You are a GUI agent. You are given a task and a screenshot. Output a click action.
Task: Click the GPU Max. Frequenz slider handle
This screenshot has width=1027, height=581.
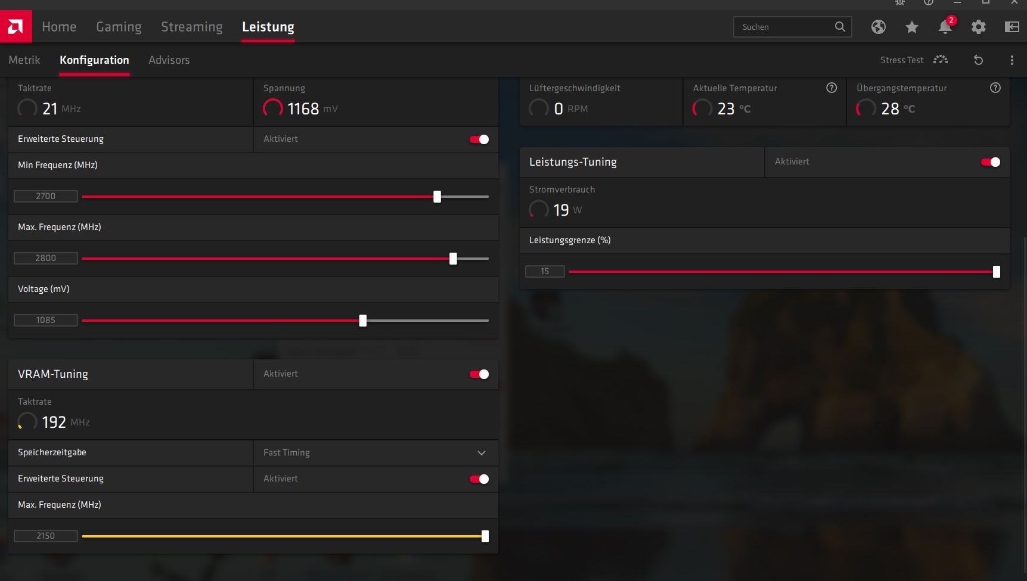click(x=453, y=259)
